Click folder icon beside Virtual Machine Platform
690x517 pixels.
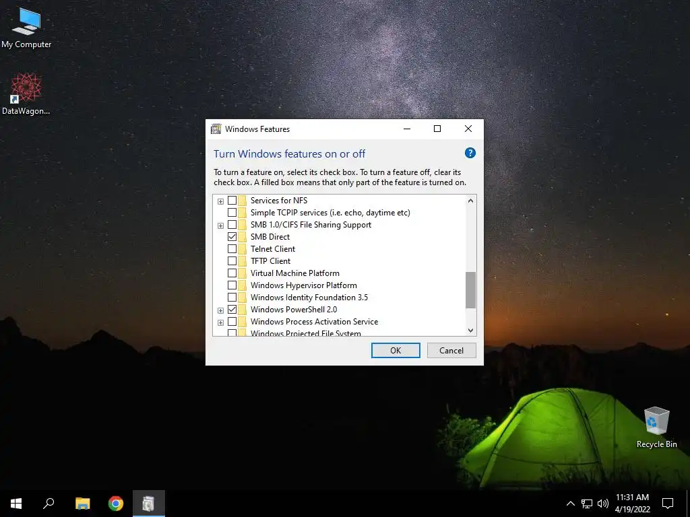(x=243, y=273)
